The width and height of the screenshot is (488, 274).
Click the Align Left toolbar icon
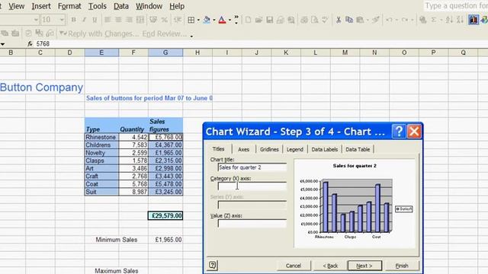coord(108,20)
